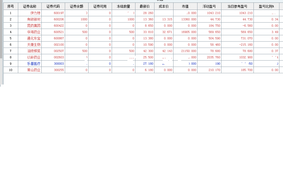283x169 pixels.
Task: Click latest price 42.300
Action: tap(148, 51)
